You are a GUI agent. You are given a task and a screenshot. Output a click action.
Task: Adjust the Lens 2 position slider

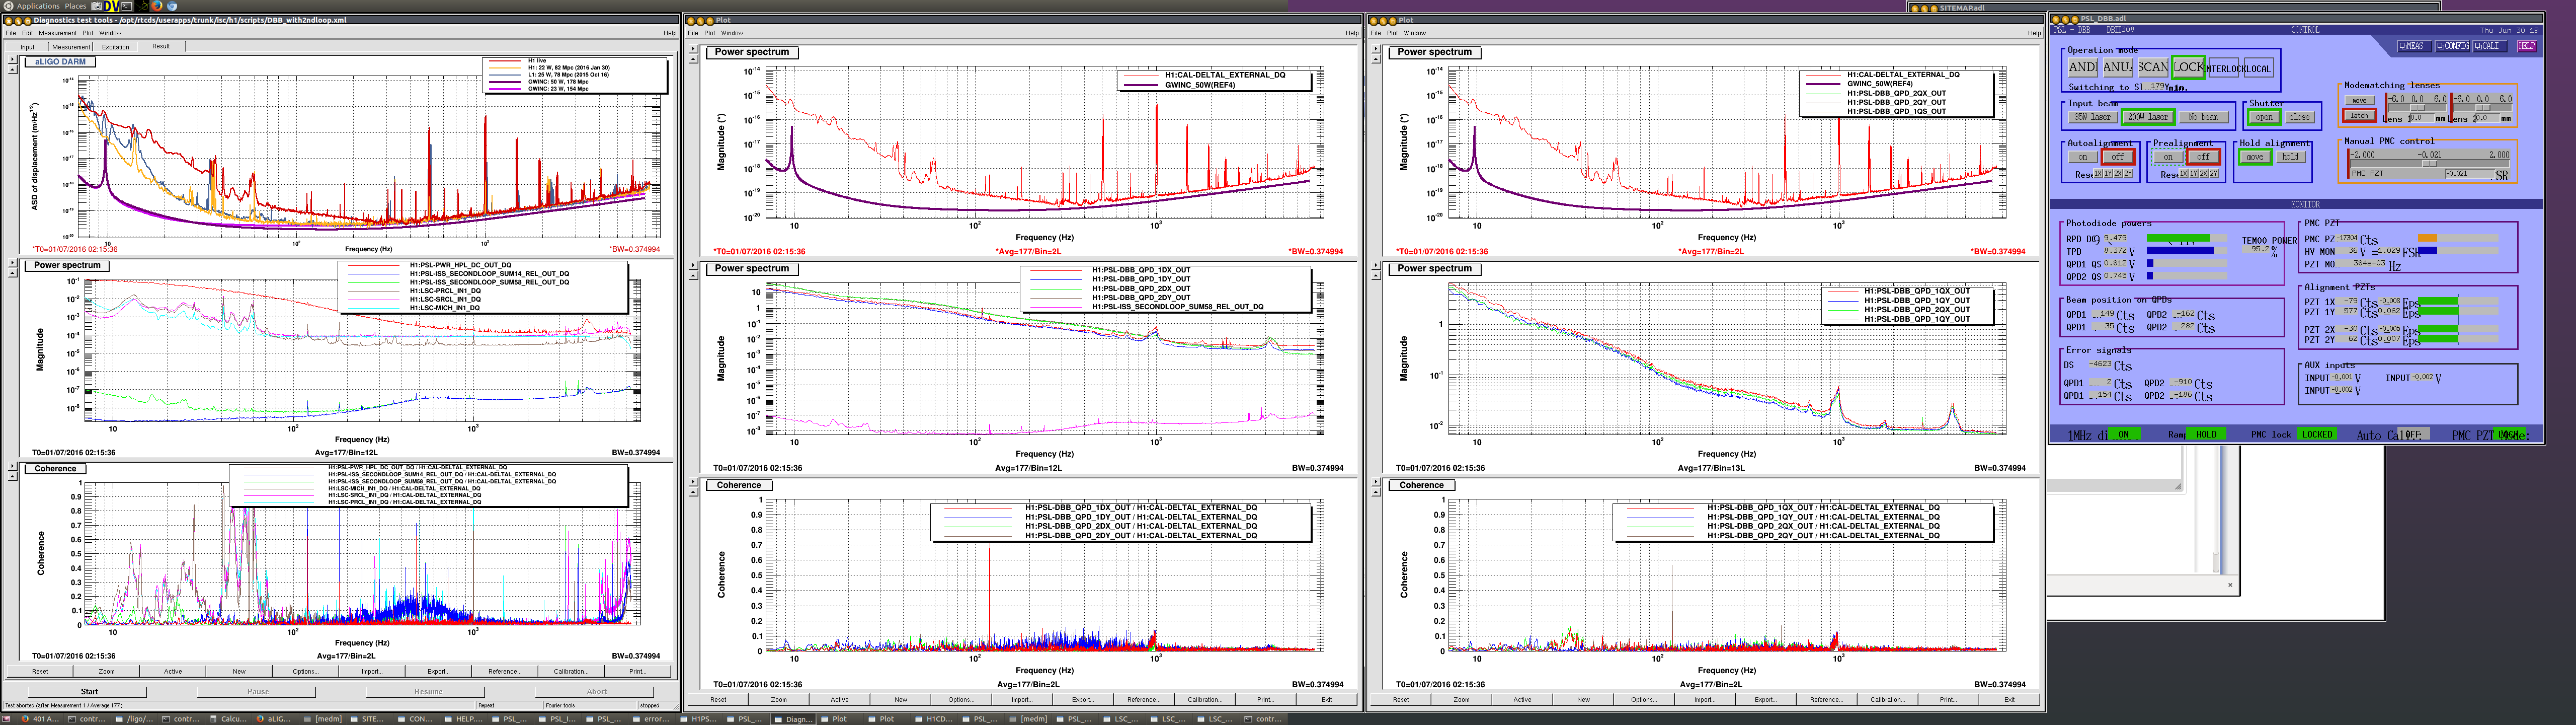tap(2483, 108)
